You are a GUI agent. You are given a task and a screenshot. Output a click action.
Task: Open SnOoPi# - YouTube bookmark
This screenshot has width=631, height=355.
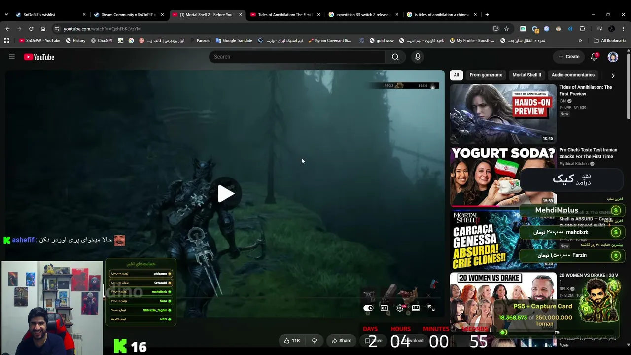[x=39, y=41]
